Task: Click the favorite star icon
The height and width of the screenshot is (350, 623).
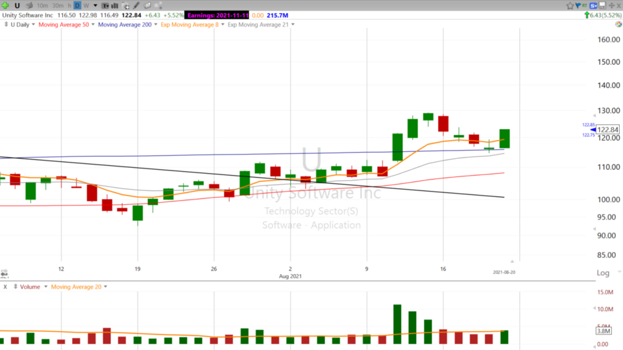Action: 570,6
